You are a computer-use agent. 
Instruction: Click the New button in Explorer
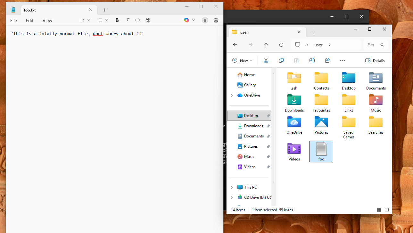[242, 60]
